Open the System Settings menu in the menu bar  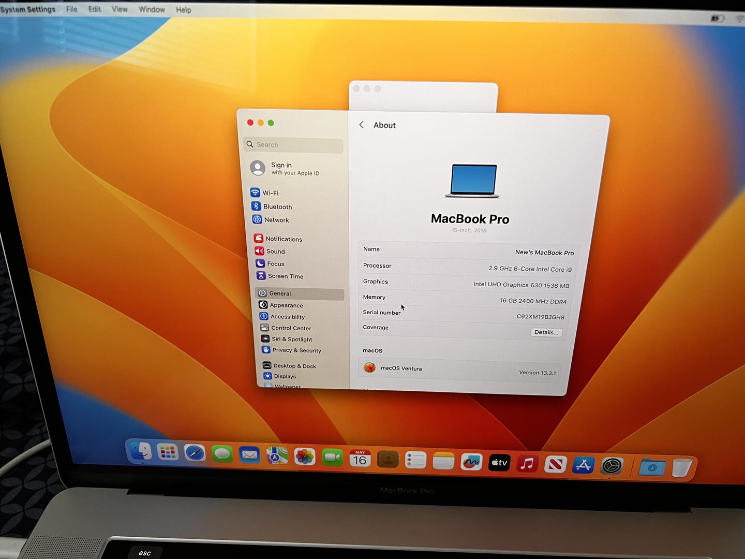click(x=27, y=9)
